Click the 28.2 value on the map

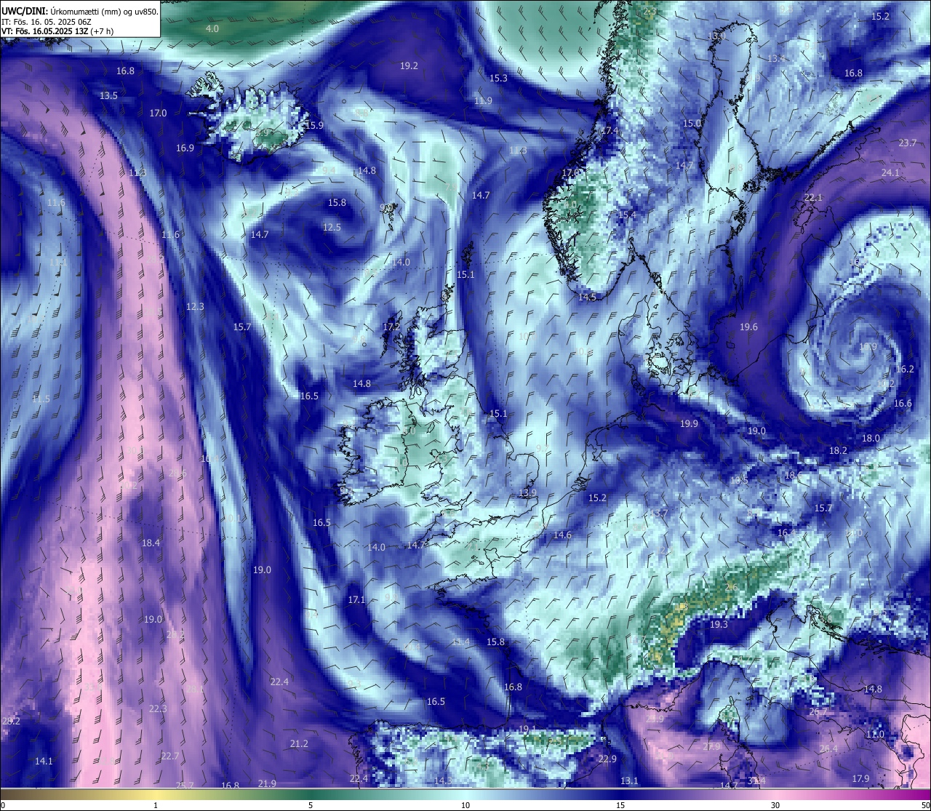point(11,721)
